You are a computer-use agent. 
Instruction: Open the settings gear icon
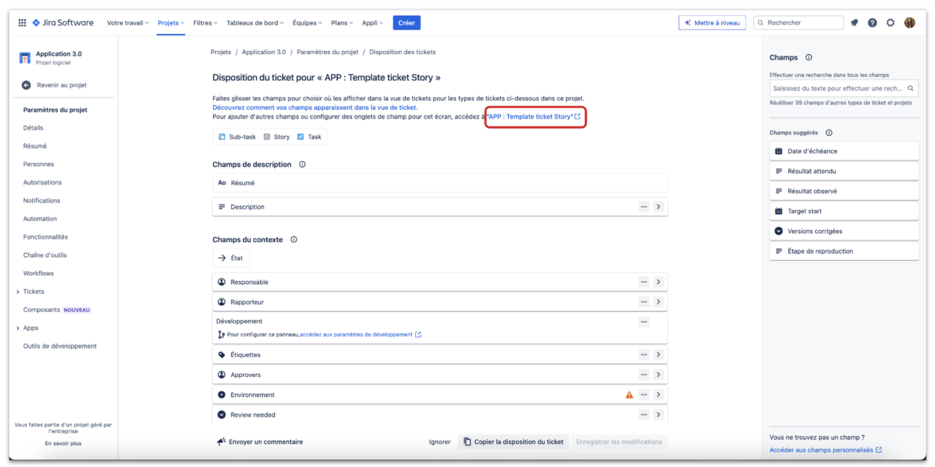pos(891,22)
